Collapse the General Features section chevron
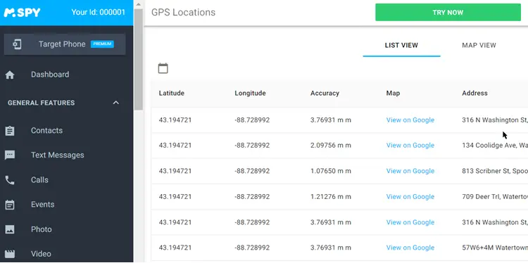528x263 pixels. click(116, 103)
